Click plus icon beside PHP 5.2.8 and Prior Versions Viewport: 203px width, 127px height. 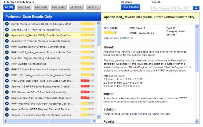pos(7,69)
